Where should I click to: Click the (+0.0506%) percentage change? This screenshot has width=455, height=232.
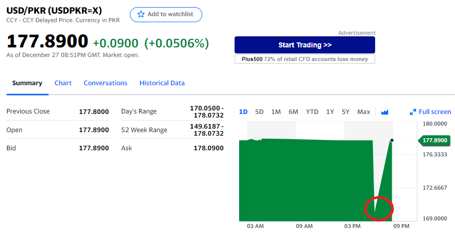pyautogui.click(x=176, y=43)
